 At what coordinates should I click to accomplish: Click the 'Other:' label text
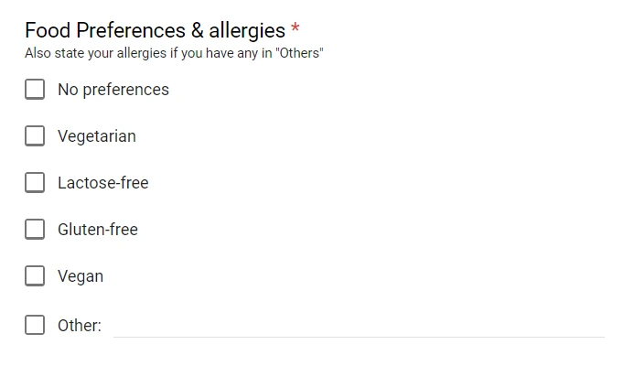click(80, 326)
